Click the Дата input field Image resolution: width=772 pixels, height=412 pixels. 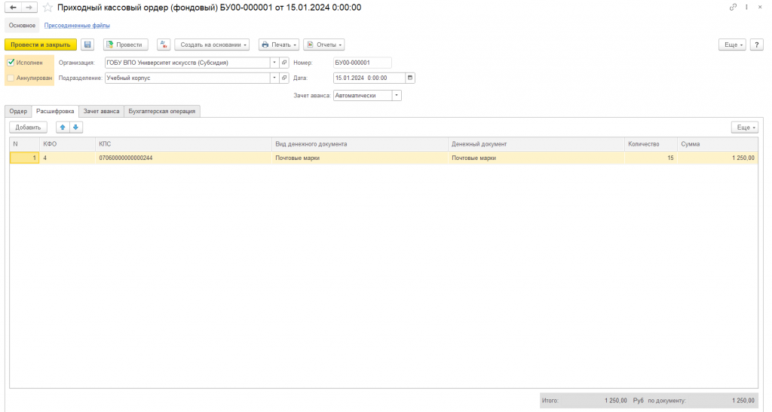369,78
